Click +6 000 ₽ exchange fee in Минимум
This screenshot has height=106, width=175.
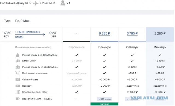coord(160,80)
